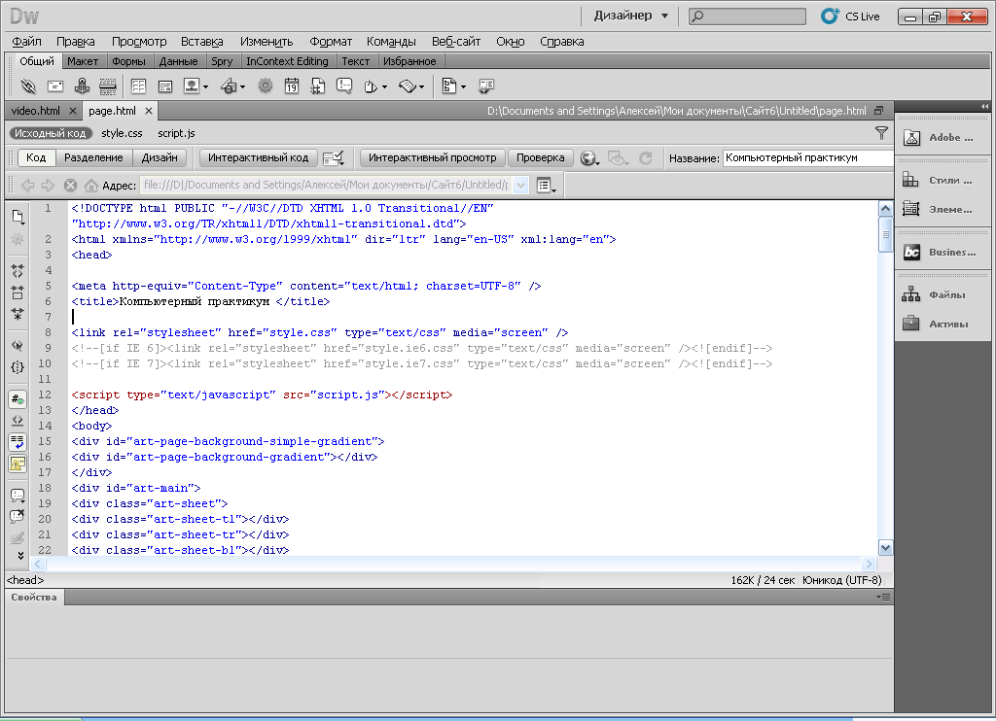Apply comment icon in code toolbar
Viewport: 996px width, 721px height.
18,495
